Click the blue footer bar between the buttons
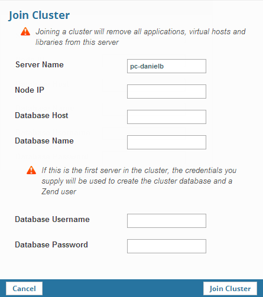Viewport: 263px width, 297px height. 123,289
